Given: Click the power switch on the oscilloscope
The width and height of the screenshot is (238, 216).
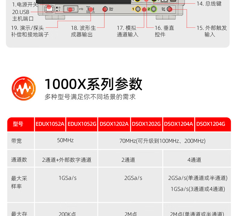Looking at the screenshot, I should click(x=49, y=9).
